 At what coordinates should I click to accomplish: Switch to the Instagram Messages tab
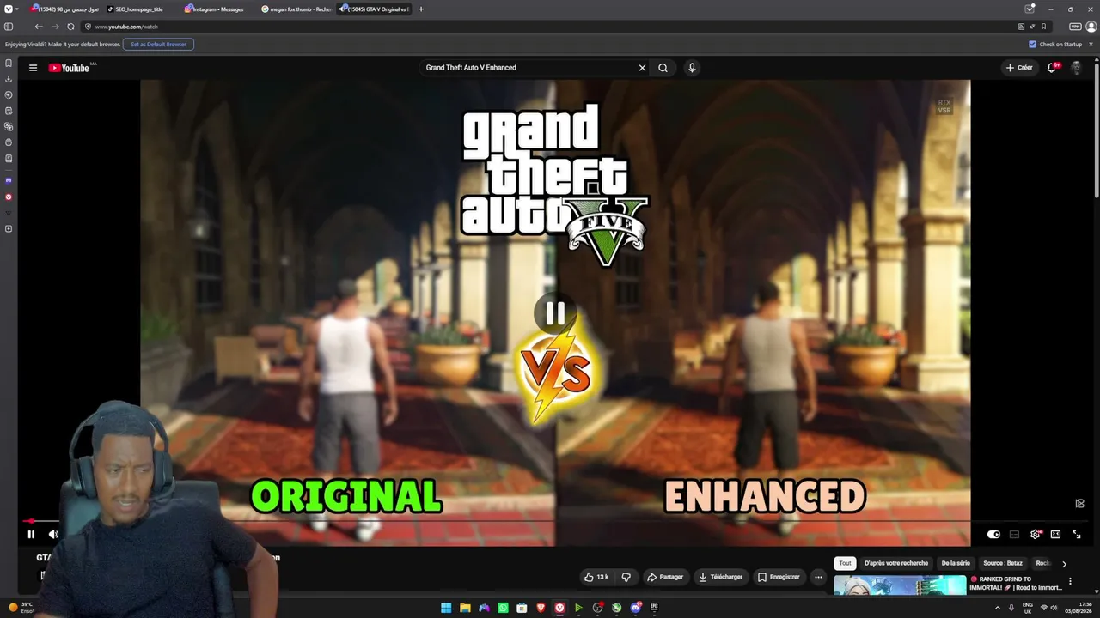[x=219, y=9]
